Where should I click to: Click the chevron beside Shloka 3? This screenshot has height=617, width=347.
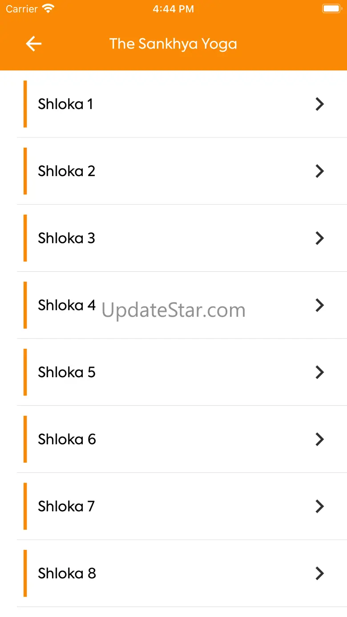(x=319, y=238)
